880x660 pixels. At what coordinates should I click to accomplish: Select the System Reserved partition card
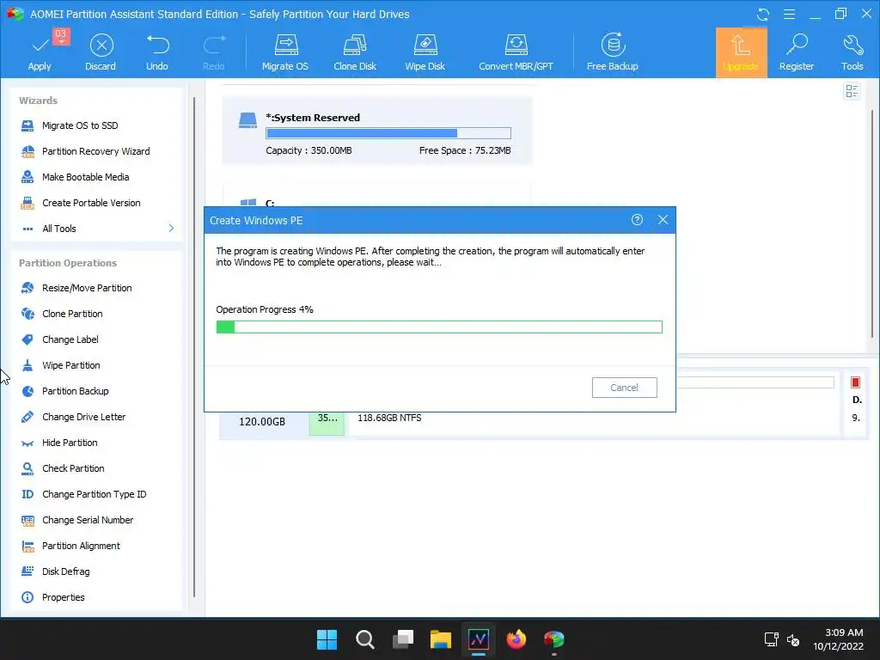[377, 131]
